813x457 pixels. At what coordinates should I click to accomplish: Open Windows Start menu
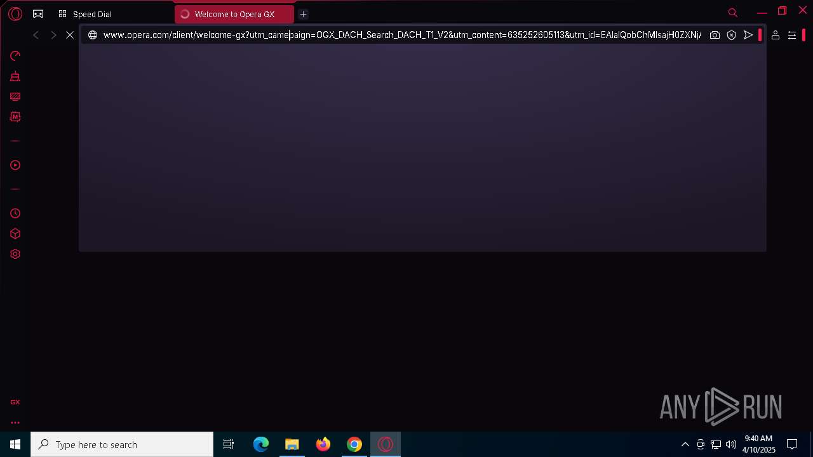pos(15,444)
